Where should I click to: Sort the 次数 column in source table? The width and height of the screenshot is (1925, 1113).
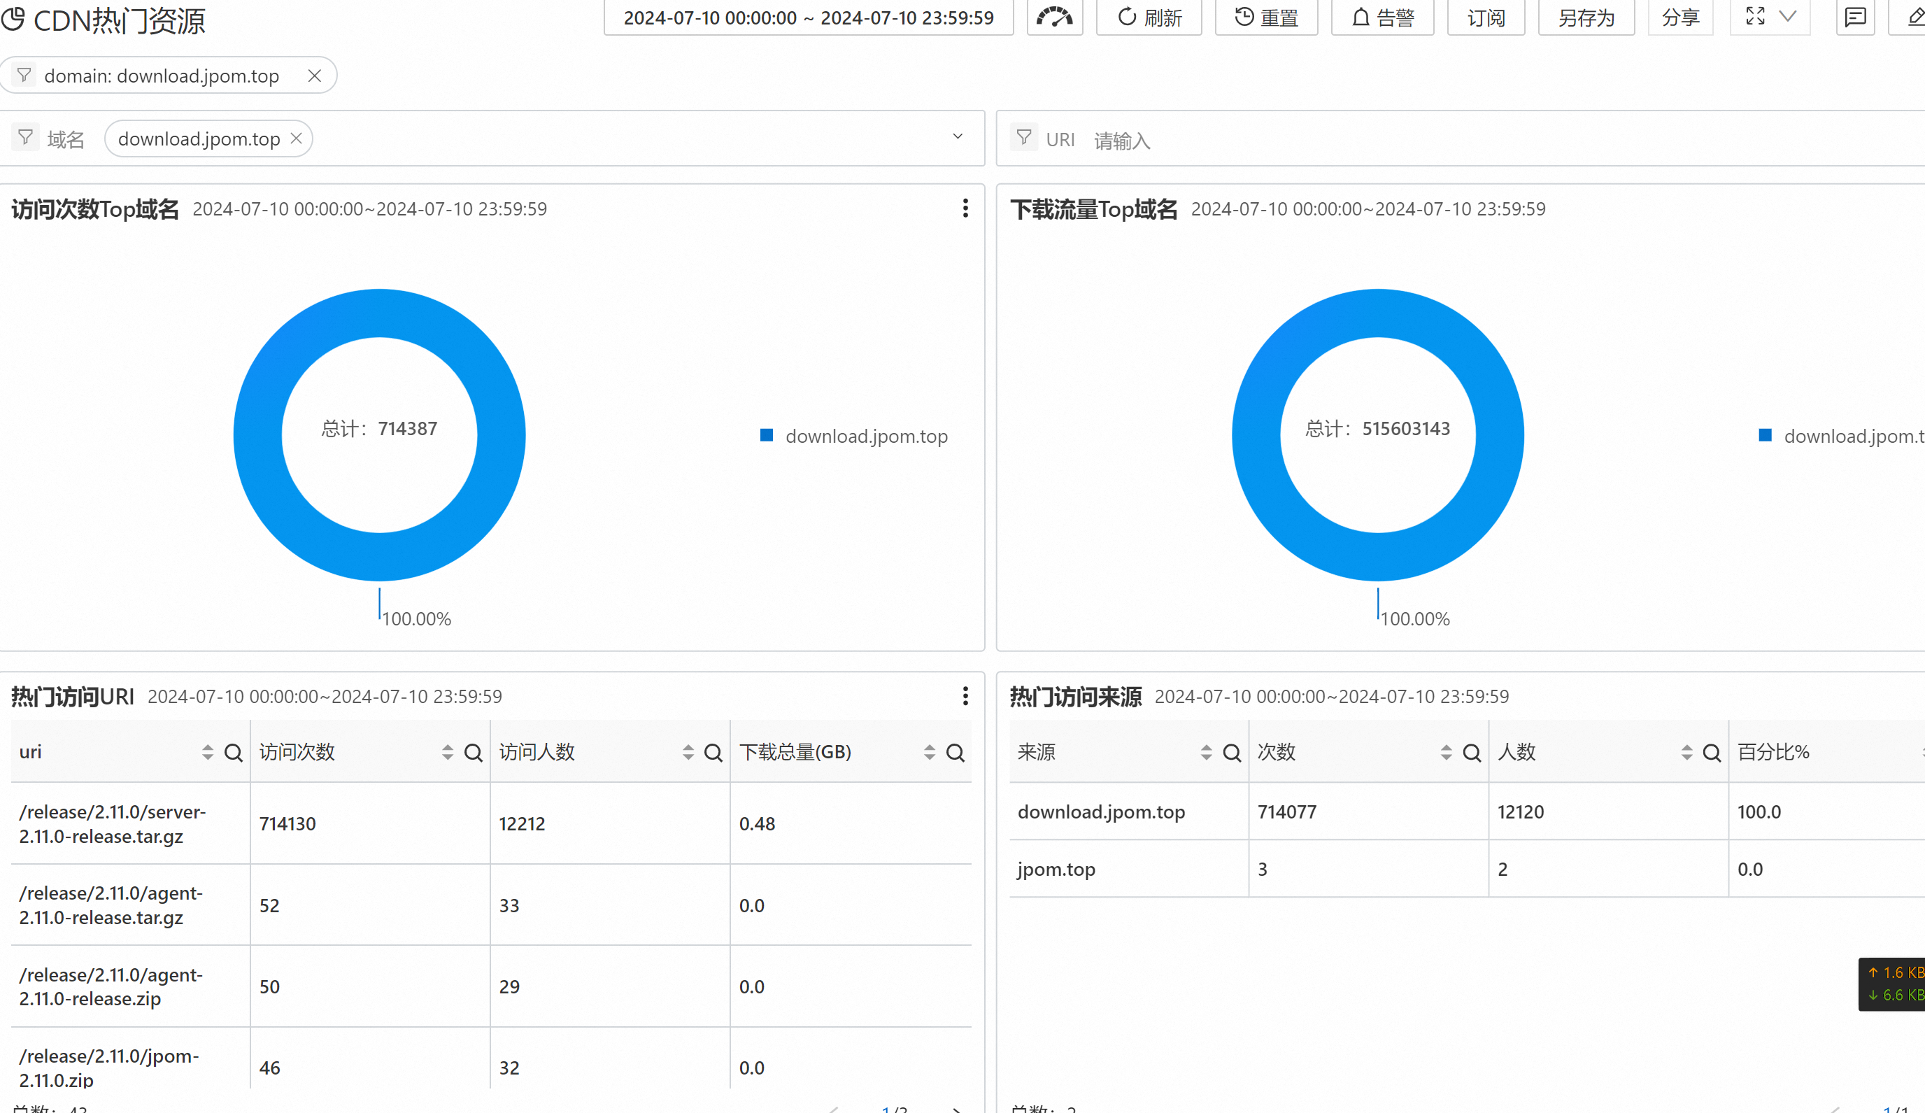pos(1445,753)
